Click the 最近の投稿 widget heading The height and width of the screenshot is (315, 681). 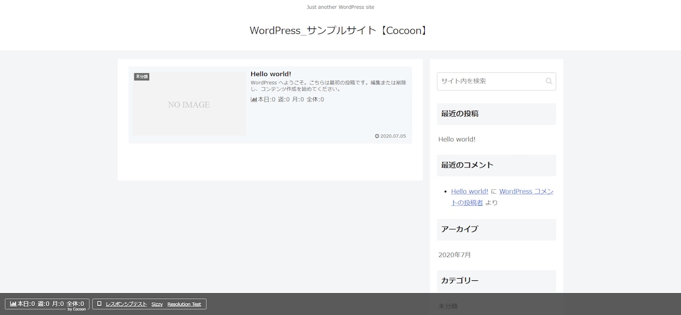[x=496, y=113]
